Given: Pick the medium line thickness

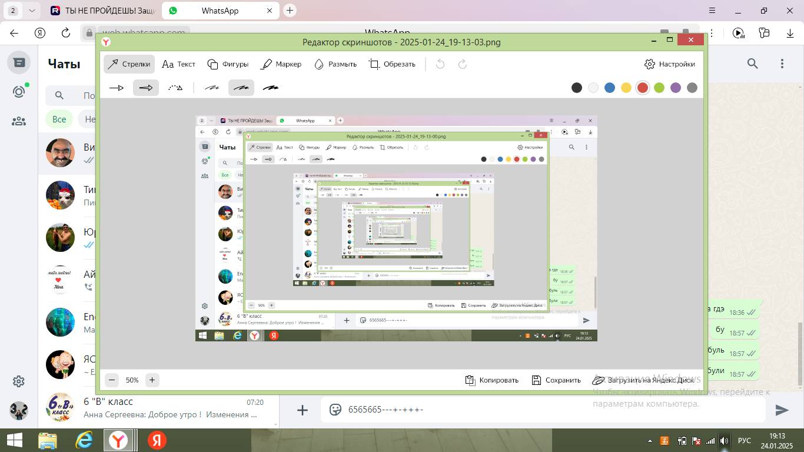Looking at the screenshot, I should coord(241,88).
